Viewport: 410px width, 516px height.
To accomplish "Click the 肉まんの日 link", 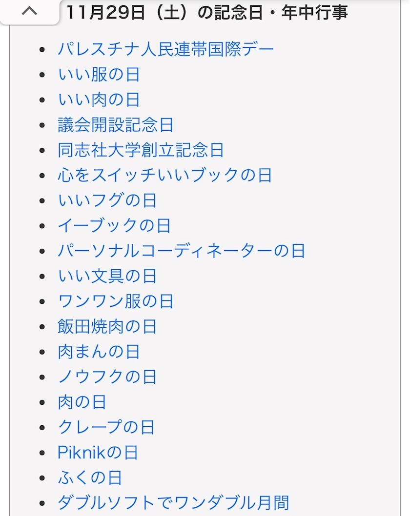I will click(99, 352).
